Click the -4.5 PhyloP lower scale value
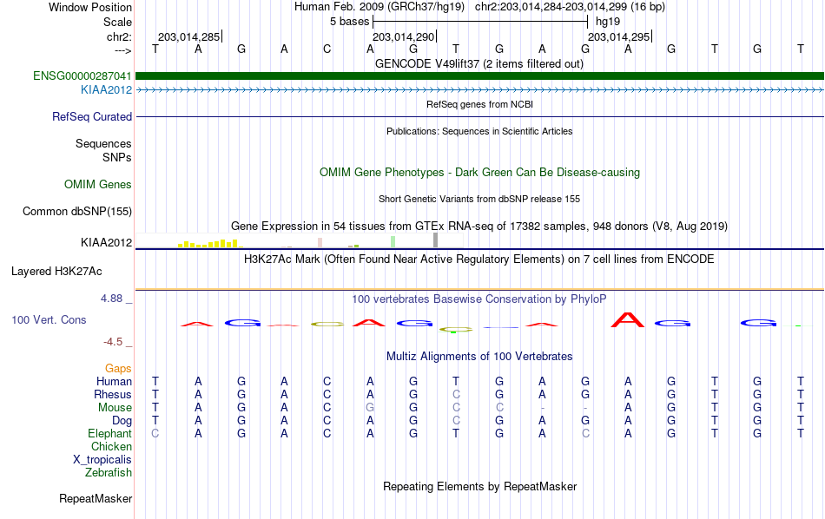825x519 pixels. tap(113, 342)
